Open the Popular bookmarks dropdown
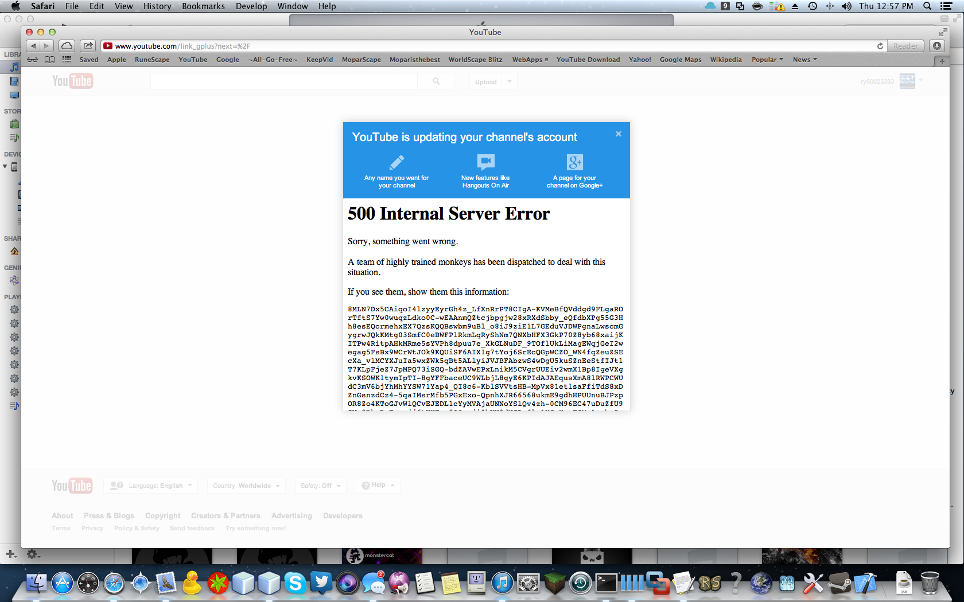Screen dimensions: 964x602 pyautogui.click(x=767, y=60)
